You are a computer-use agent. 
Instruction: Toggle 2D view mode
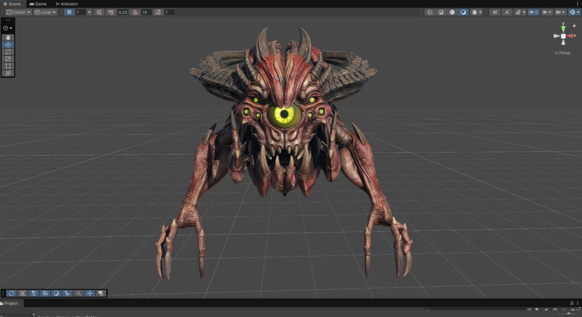pos(495,12)
